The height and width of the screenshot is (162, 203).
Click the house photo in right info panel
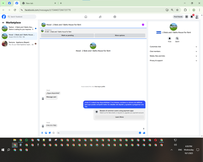point(173,27)
